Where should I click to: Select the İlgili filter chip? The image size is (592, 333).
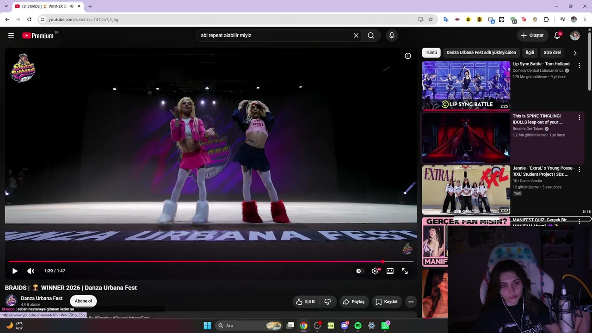(530, 53)
